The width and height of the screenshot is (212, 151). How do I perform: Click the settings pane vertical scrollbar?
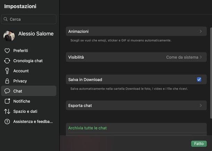(x=211, y=73)
